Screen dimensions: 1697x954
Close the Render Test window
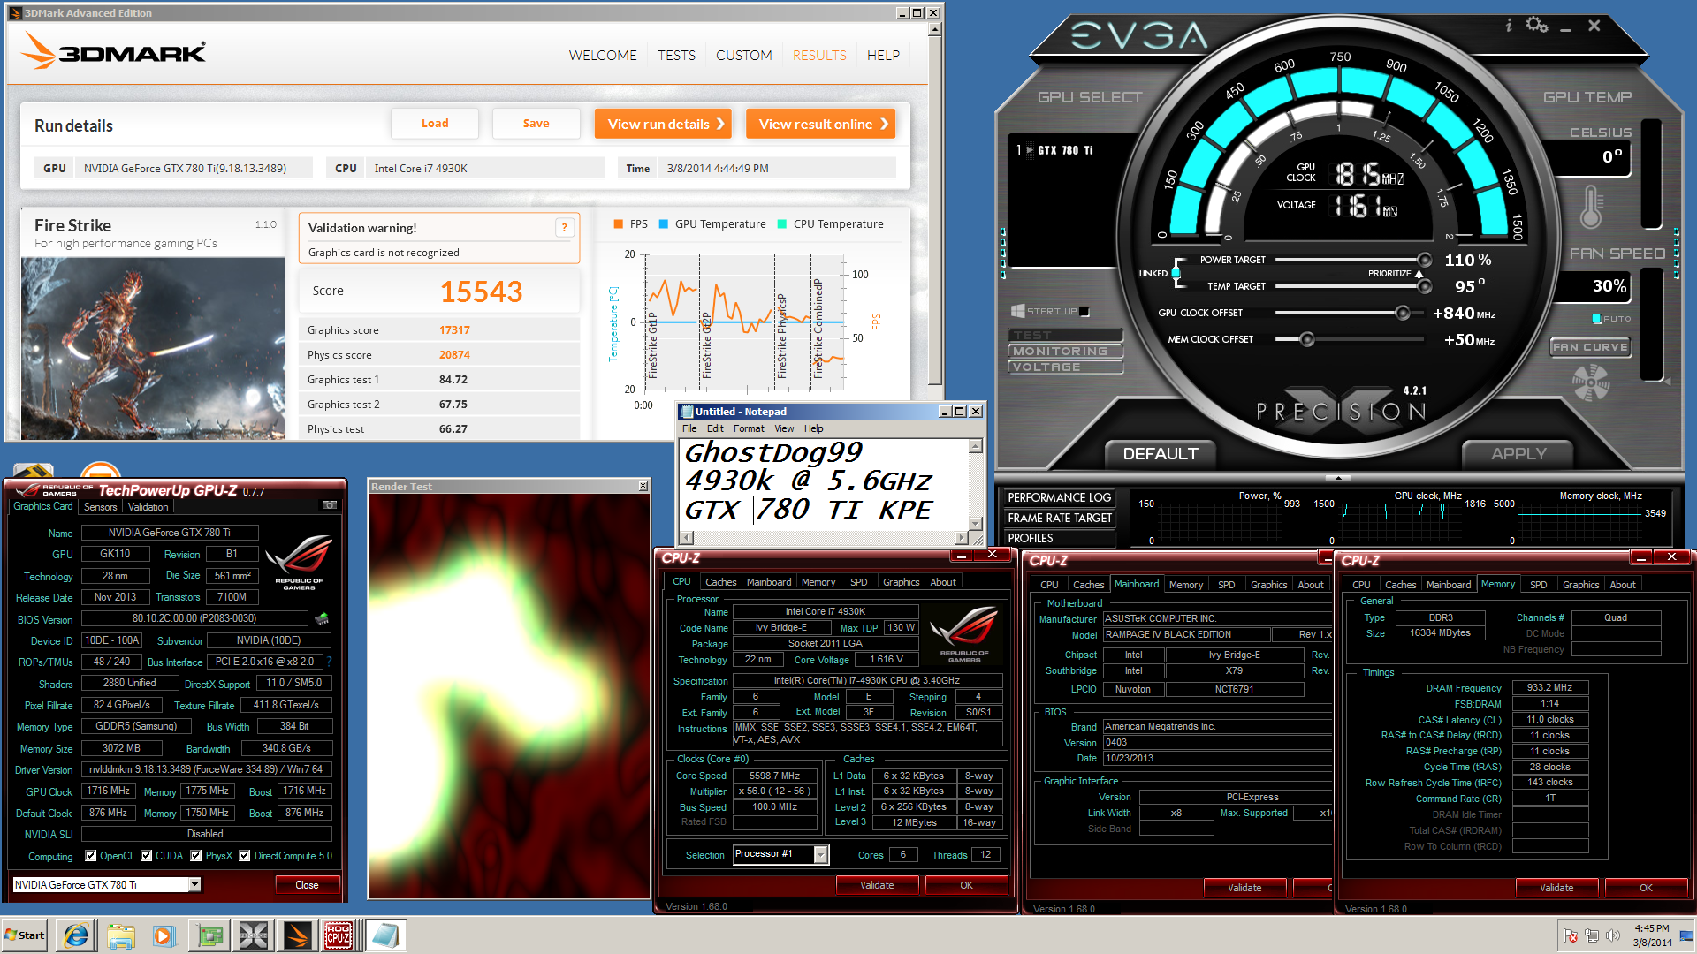(643, 487)
